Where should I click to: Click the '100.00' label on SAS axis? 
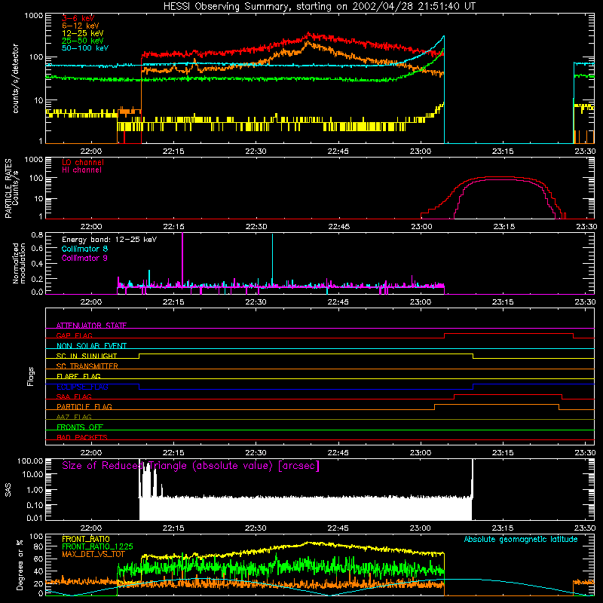click(x=30, y=461)
